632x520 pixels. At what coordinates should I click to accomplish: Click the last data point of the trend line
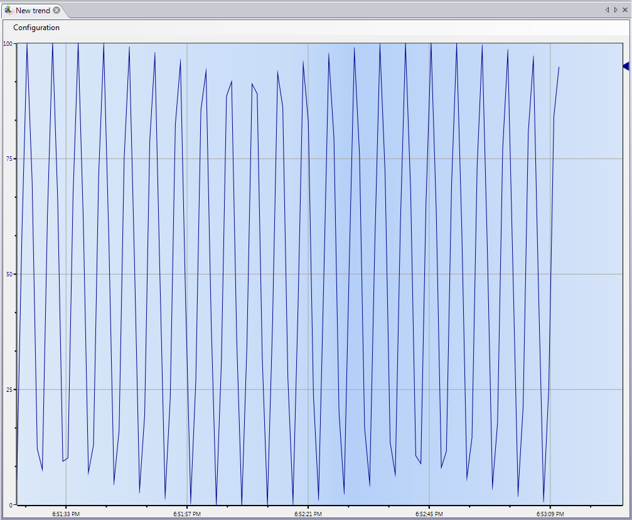point(559,67)
